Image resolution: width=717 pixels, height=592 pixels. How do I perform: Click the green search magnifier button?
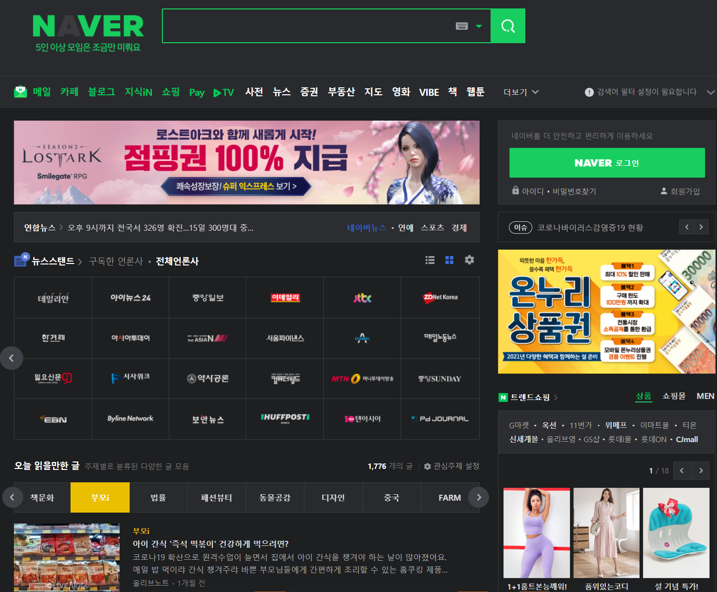[x=508, y=26]
